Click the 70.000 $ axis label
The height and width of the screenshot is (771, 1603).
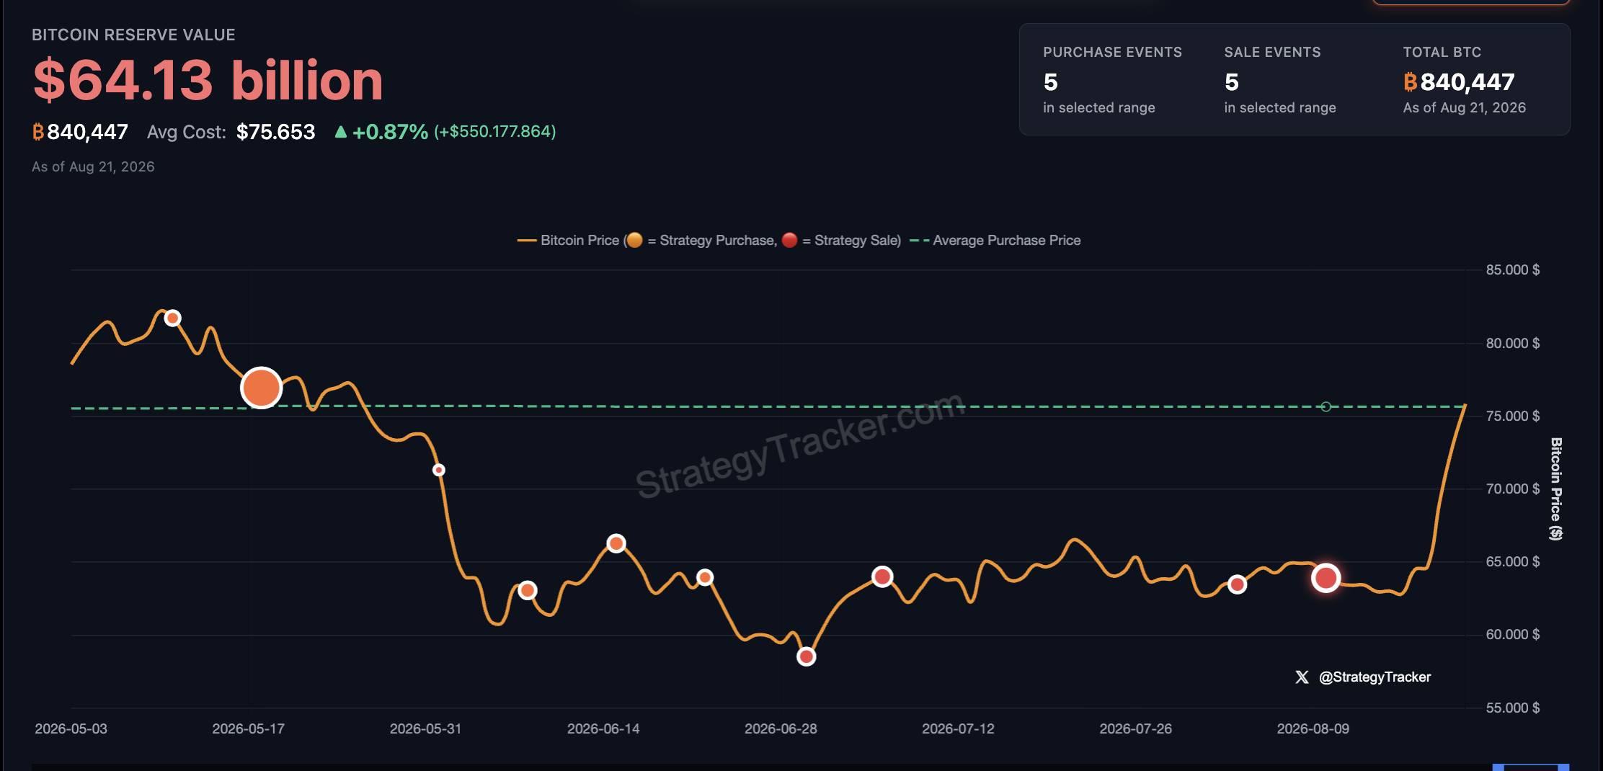click(x=1513, y=489)
